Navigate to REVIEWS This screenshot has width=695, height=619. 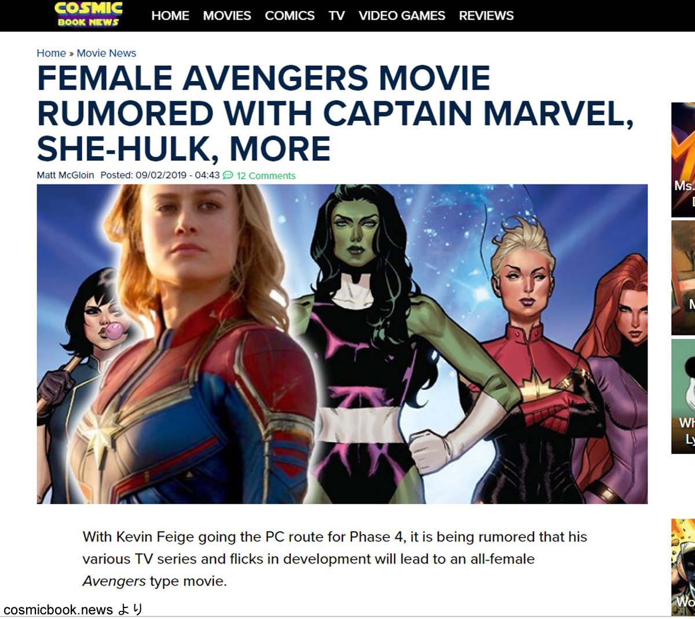[x=487, y=16]
